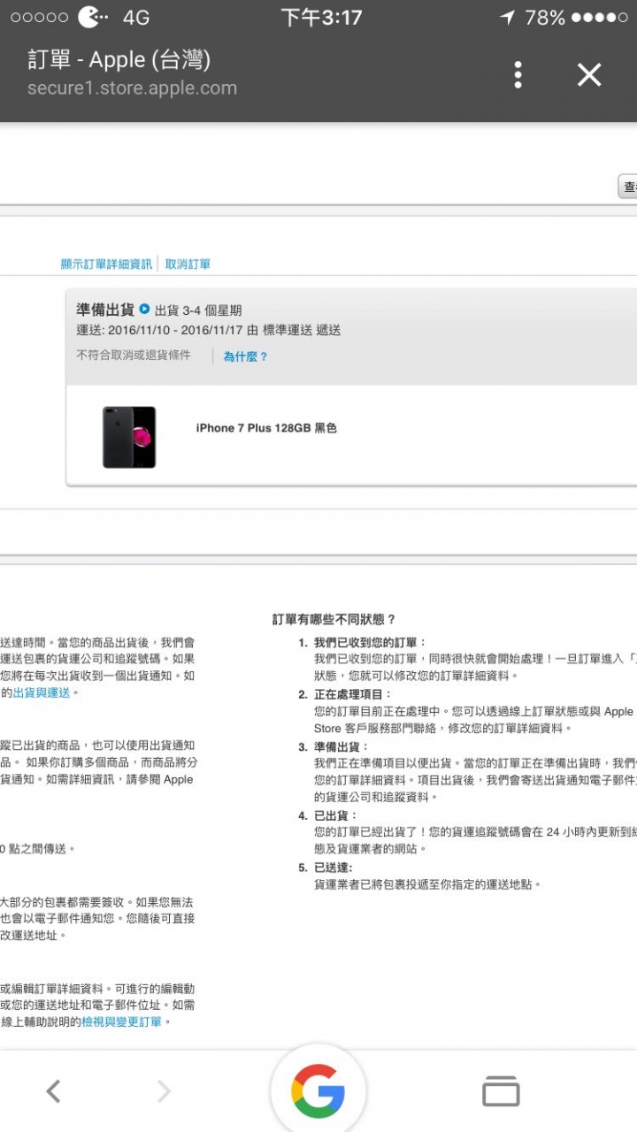Viewport: 637px width, 1132px height.
Task: Click the partially visible 查看 button
Action: pyautogui.click(x=627, y=187)
